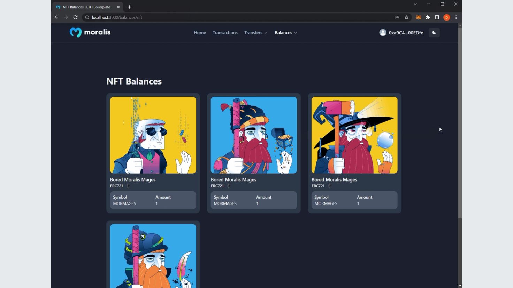Viewport: 513px width, 288px height.
Task: Close the NFT Balances tab
Action: tap(118, 7)
